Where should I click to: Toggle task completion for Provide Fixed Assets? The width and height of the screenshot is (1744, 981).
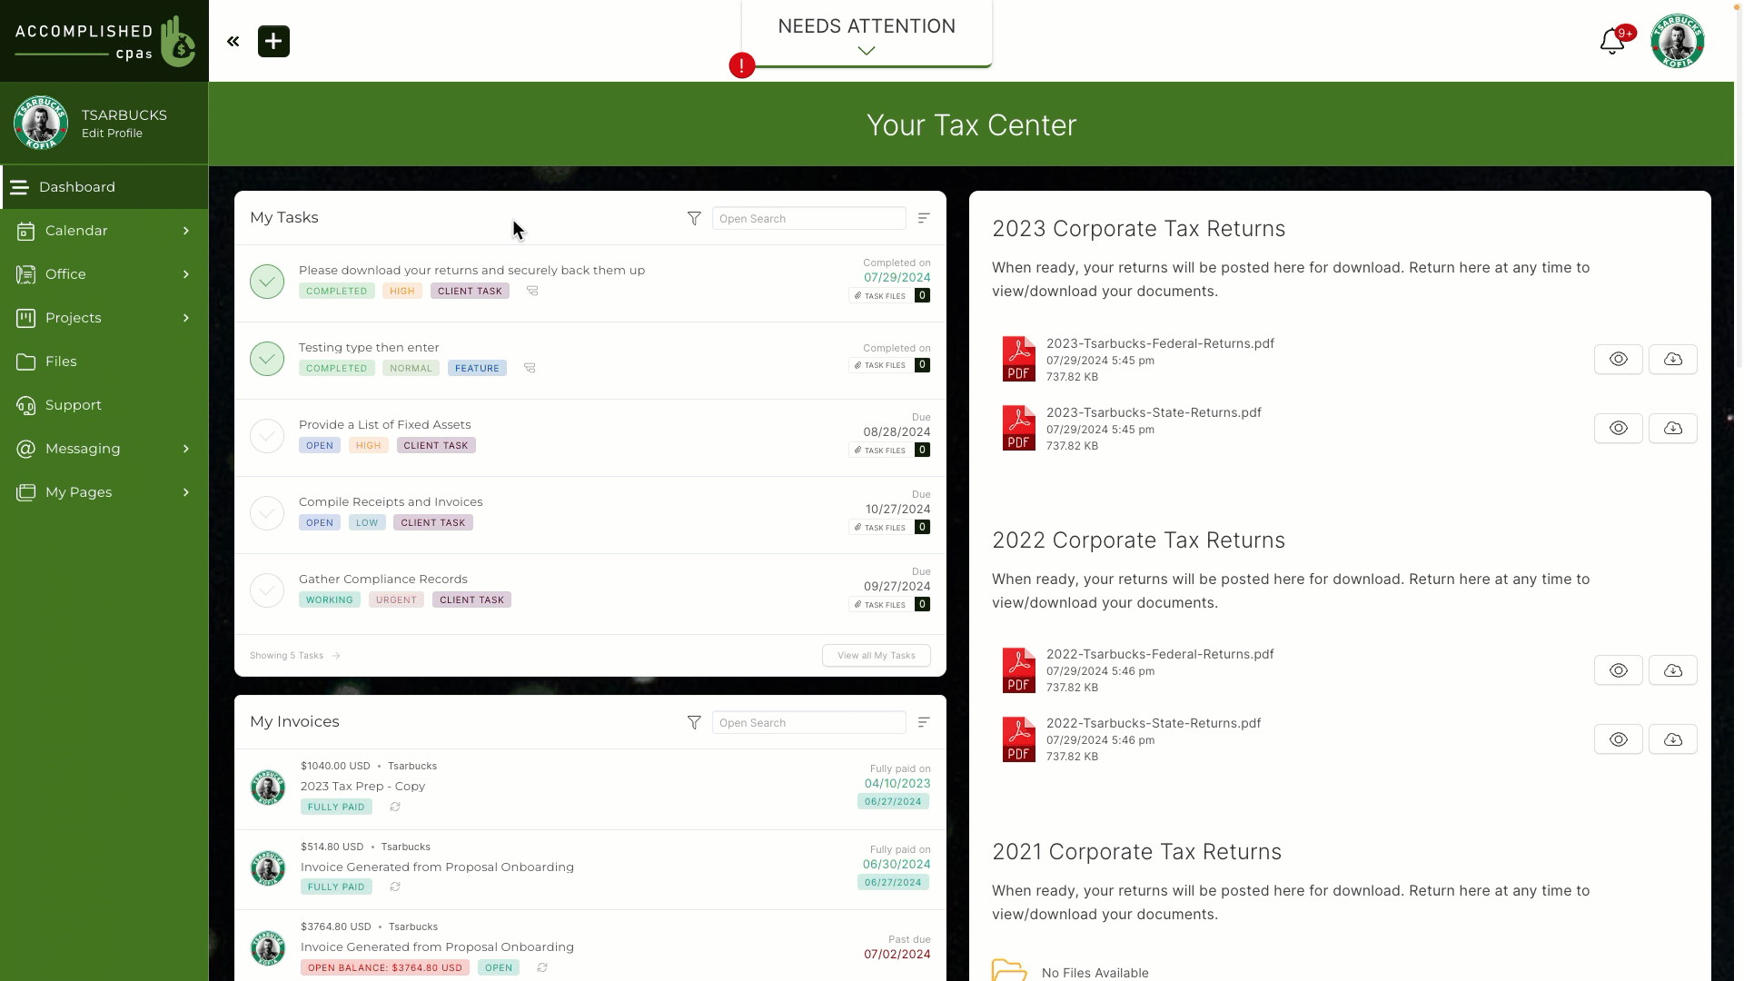pos(267,435)
